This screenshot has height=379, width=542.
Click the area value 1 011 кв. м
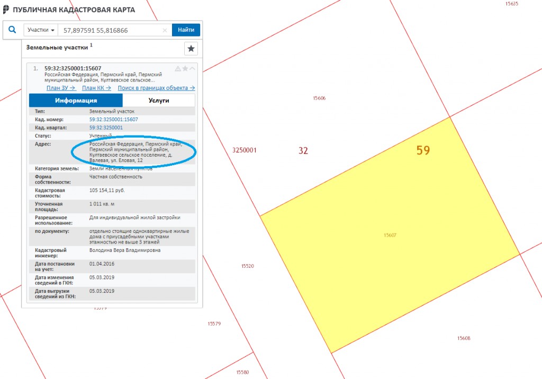tap(102, 204)
